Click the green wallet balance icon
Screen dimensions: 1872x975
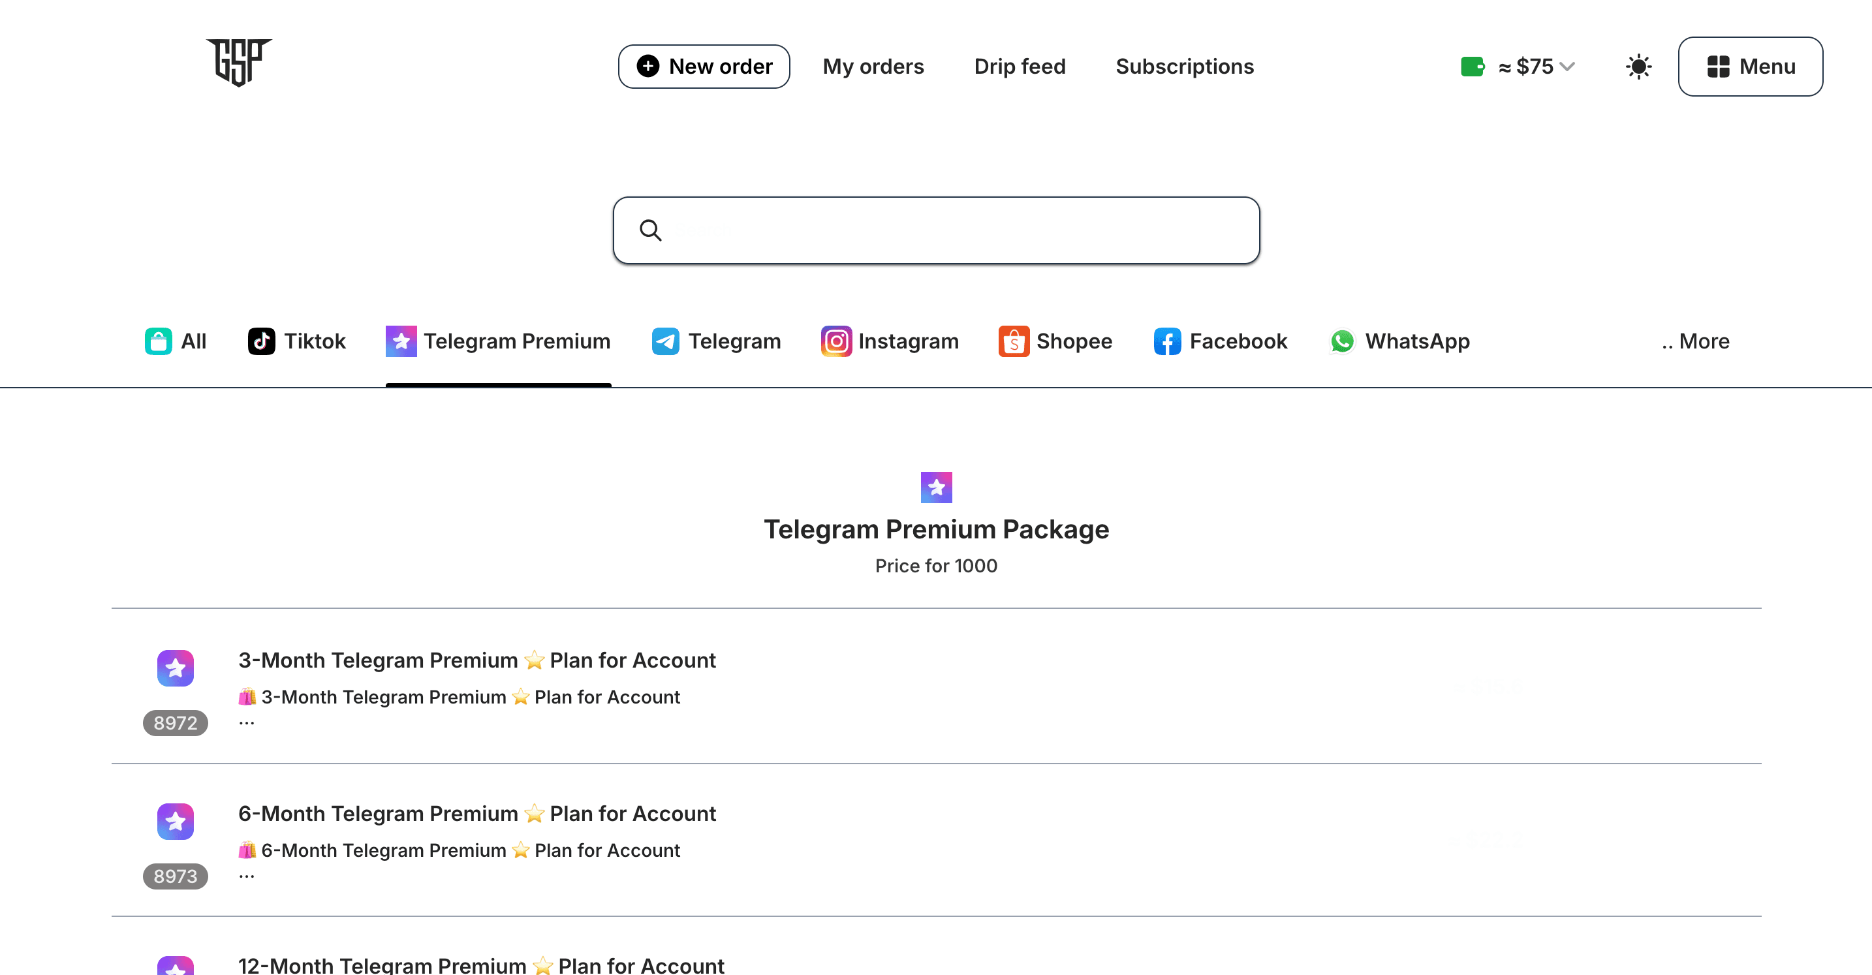1473,67
